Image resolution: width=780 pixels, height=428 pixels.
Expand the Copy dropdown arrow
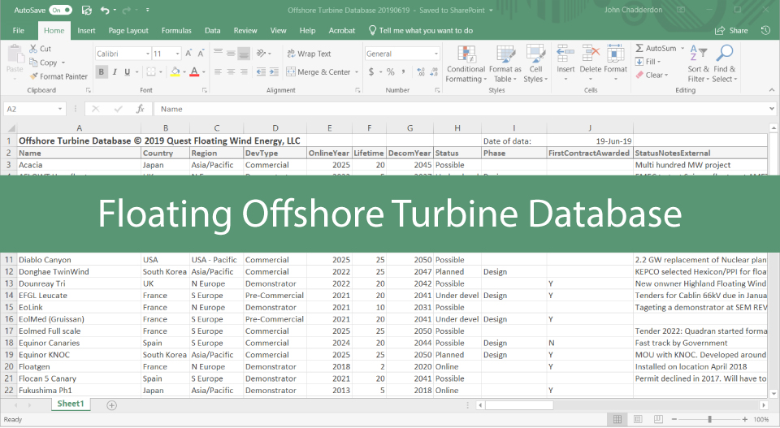pyautogui.click(x=63, y=63)
